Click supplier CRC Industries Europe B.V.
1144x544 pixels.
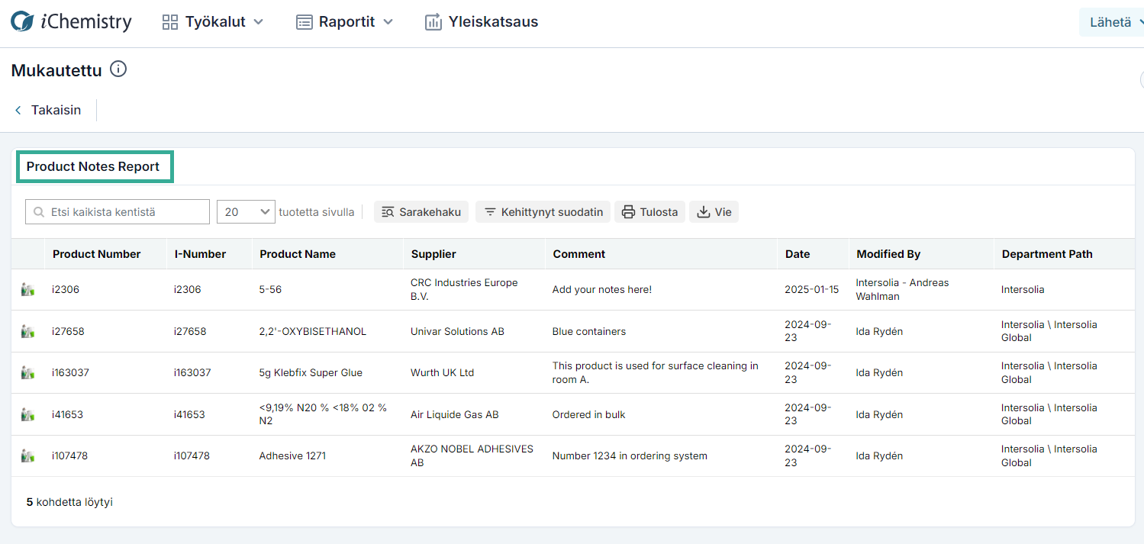pyautogui.click(x=464, y=289)
